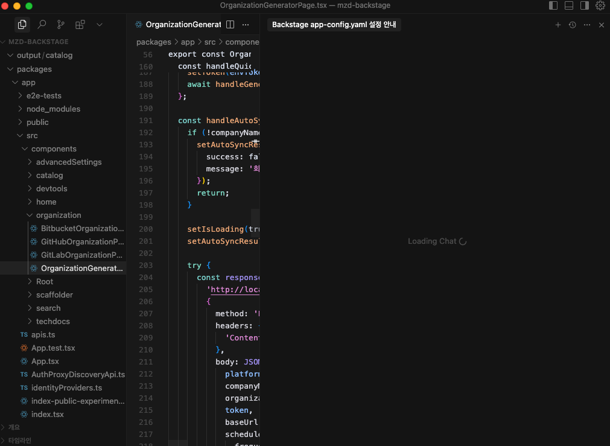
Task: Toggle the primary left sidebar layout
Action: (x=553, y=5)
